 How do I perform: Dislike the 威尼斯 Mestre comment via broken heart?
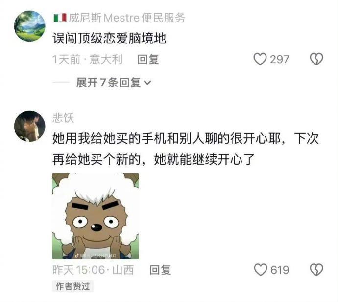[x=316, y=59]
